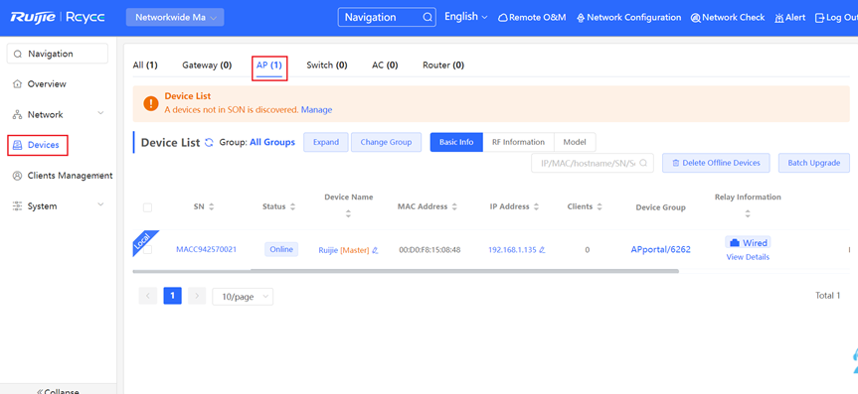Switch to the Router (0) tab
The height and width of the screenshot is (394, 858).
click(443, 66)
